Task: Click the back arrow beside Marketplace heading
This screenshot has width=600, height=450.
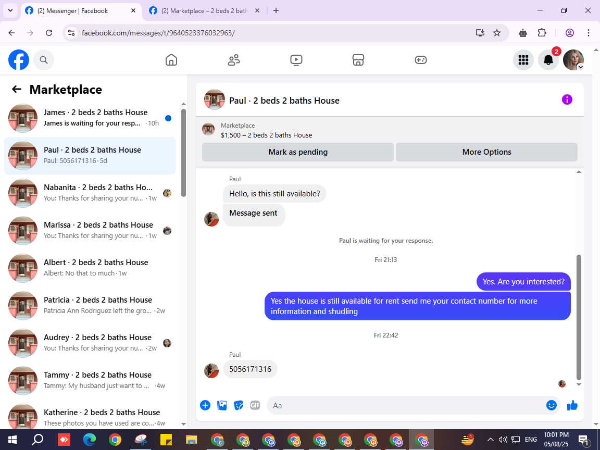Action: pyautogui.click(x=17, y=89)
